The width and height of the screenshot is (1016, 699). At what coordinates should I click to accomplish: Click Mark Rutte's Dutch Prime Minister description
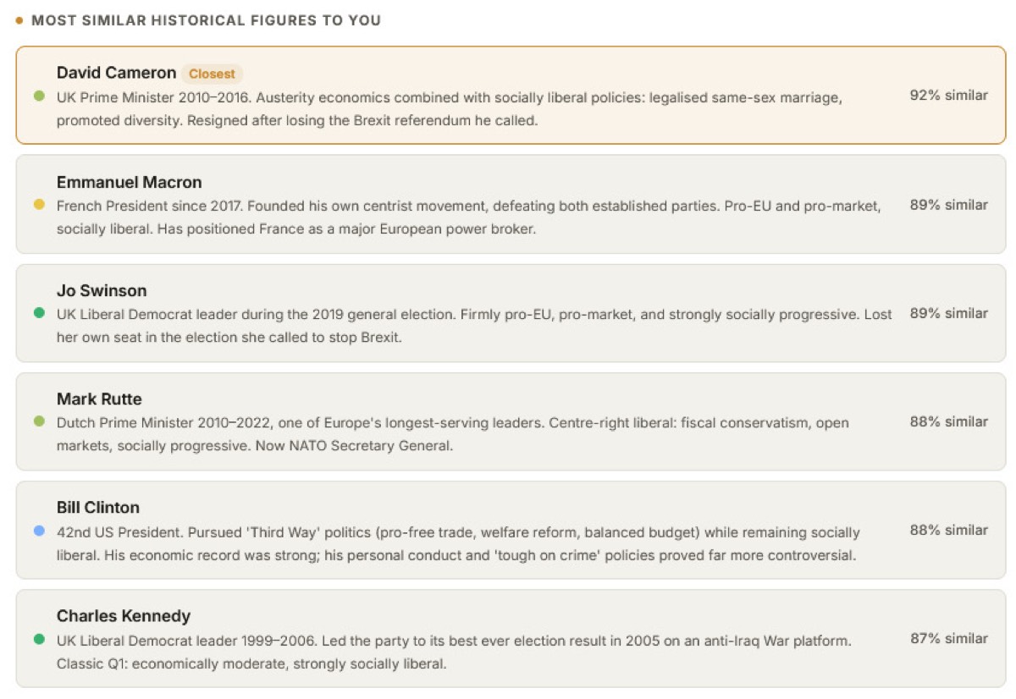pos(453,434)
